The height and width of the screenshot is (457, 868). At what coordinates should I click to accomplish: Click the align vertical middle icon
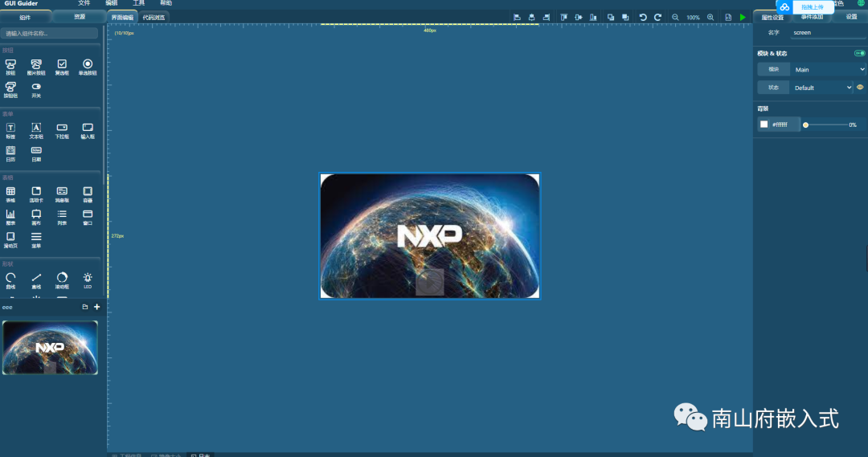(579, 17)
